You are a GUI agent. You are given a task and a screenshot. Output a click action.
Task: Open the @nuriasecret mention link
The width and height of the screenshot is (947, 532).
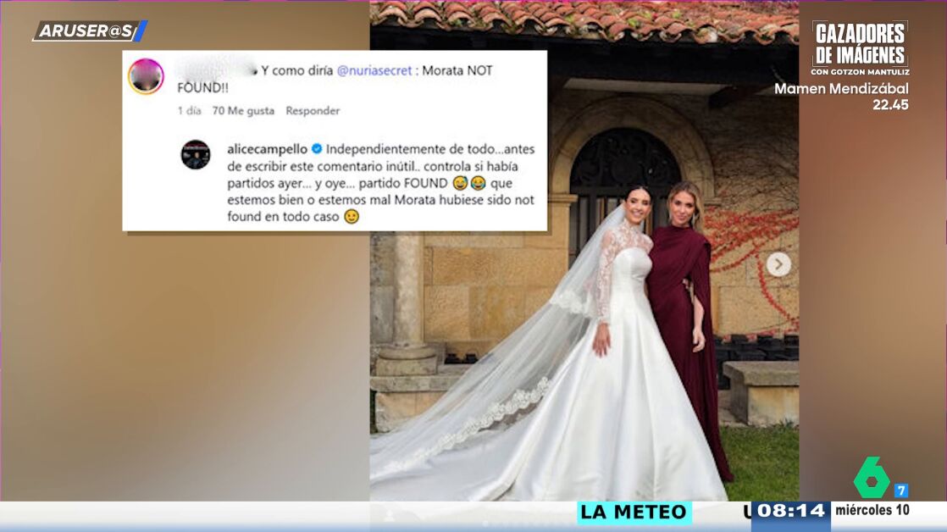click(x=374, y=70)
